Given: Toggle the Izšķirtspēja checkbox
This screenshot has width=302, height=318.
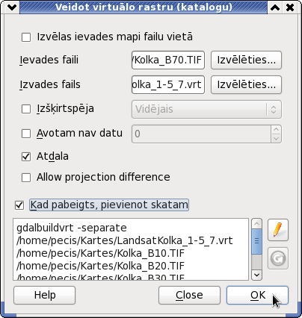Looking at the screenshot, I should pos(26,109).
